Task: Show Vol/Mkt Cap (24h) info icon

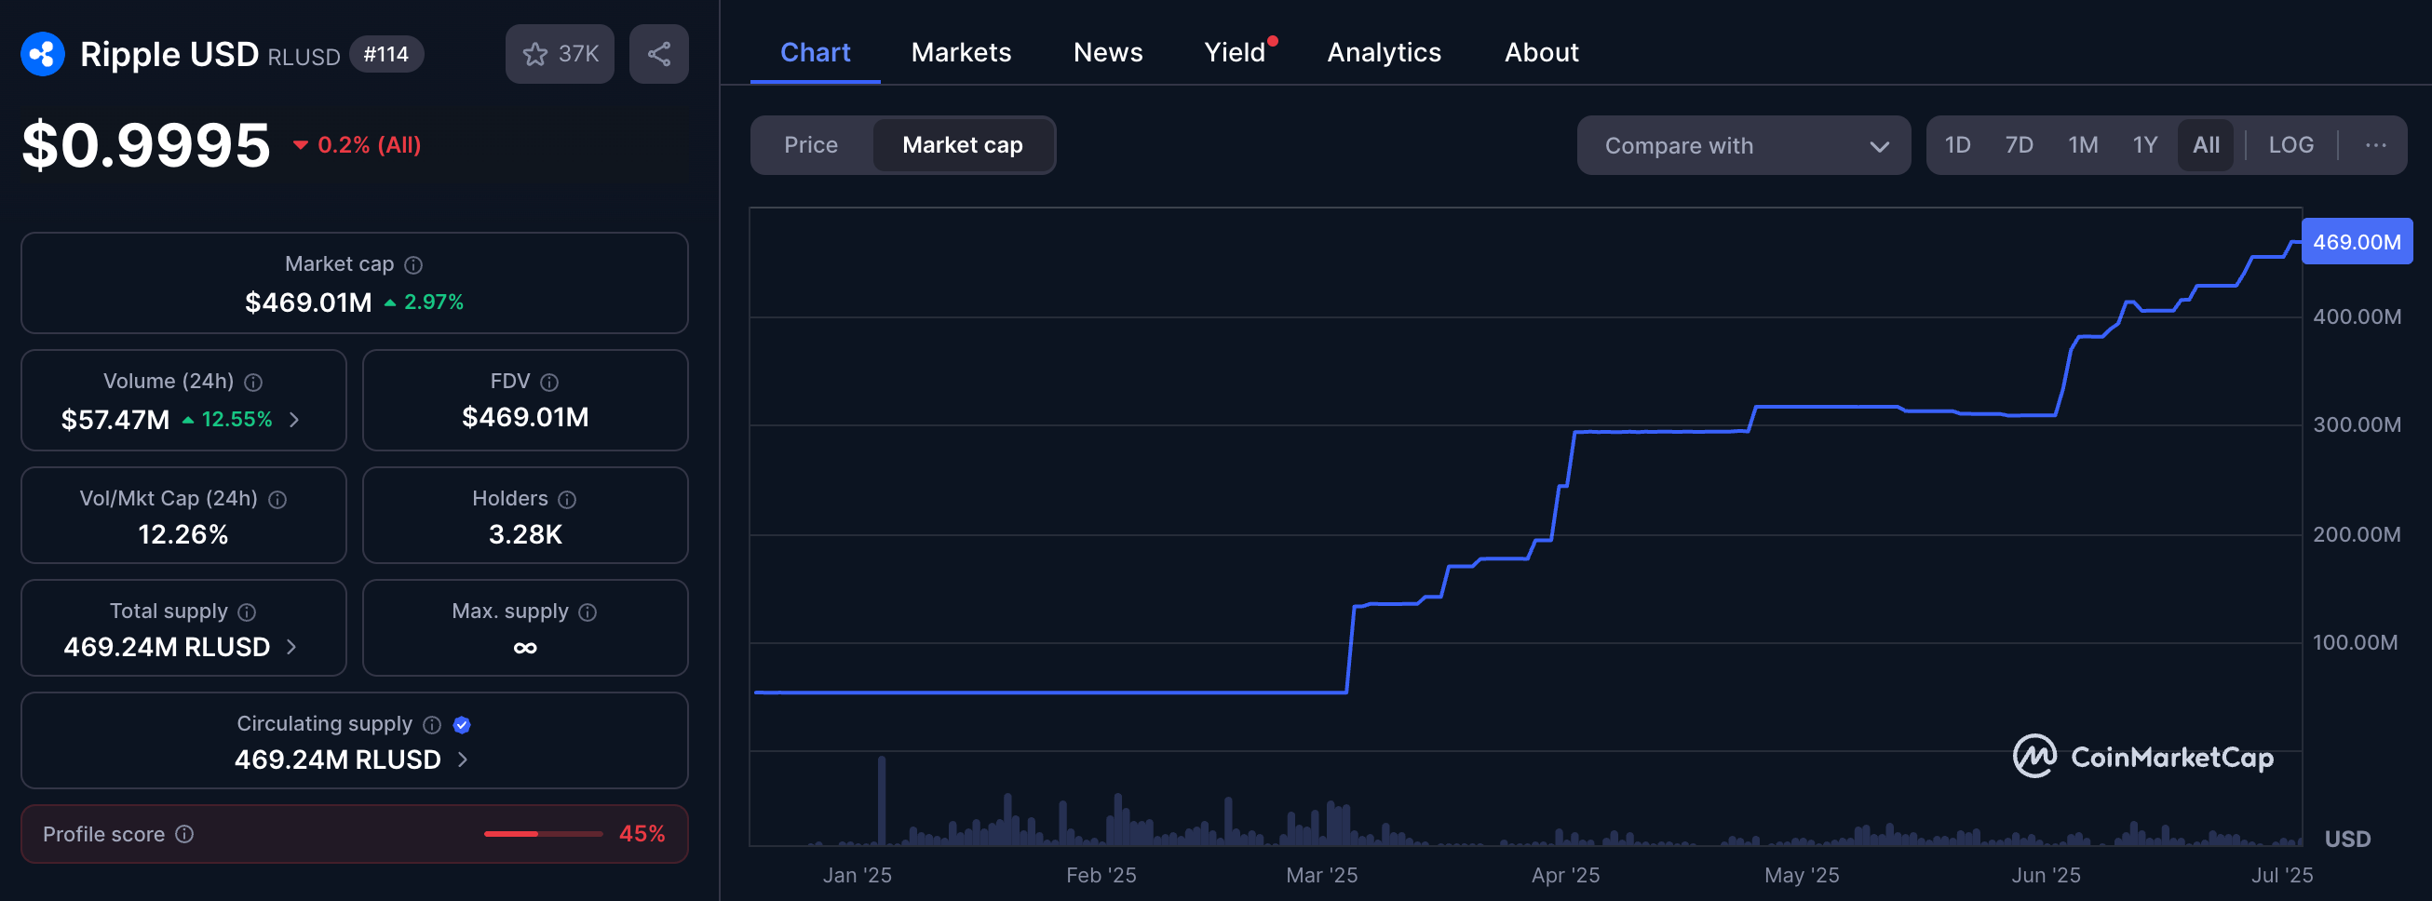Action: click(x=277, y=499)
